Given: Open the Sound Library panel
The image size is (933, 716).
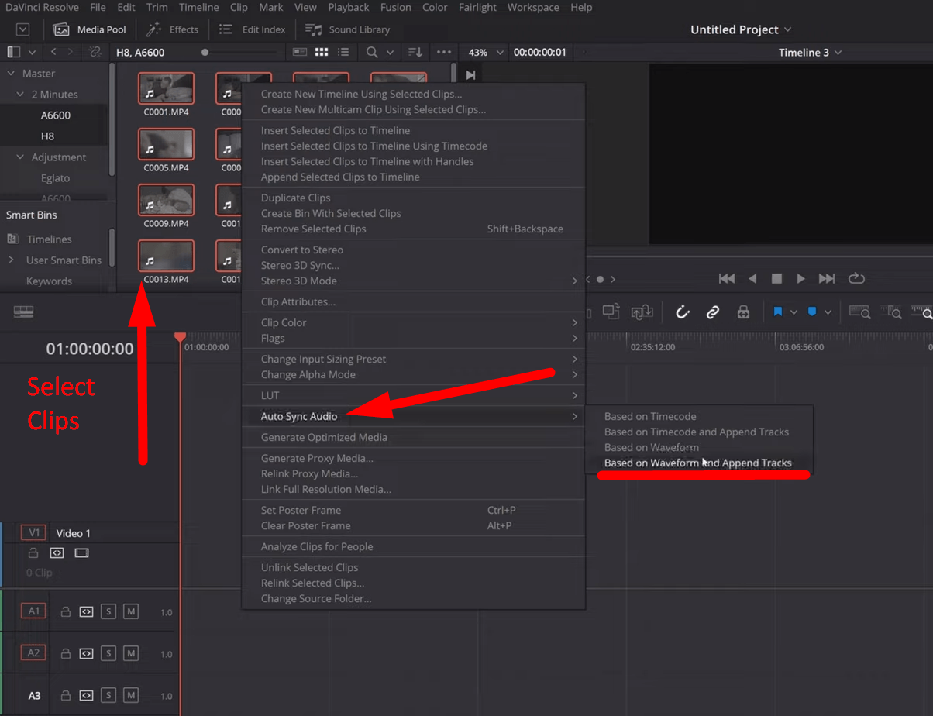Looking at the screenshot, I should pyautogui.click(x=347, y=29).
